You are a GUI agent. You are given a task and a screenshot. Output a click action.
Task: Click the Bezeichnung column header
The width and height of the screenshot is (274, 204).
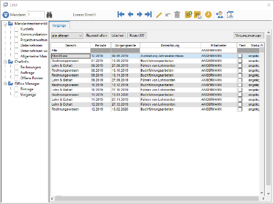(x=170, y=45)
